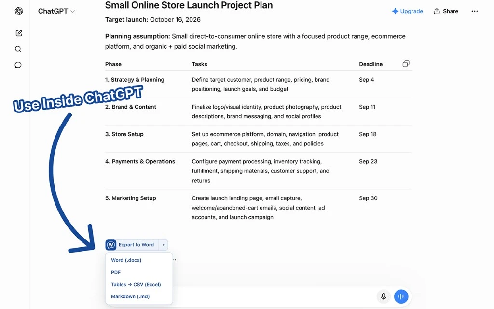Toggle the Export to Word dropdown arrow

coord(163,245)
